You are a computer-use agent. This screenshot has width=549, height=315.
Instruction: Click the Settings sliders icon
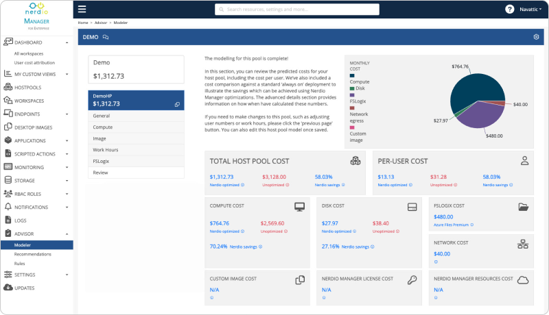click(x=8, y=275)
